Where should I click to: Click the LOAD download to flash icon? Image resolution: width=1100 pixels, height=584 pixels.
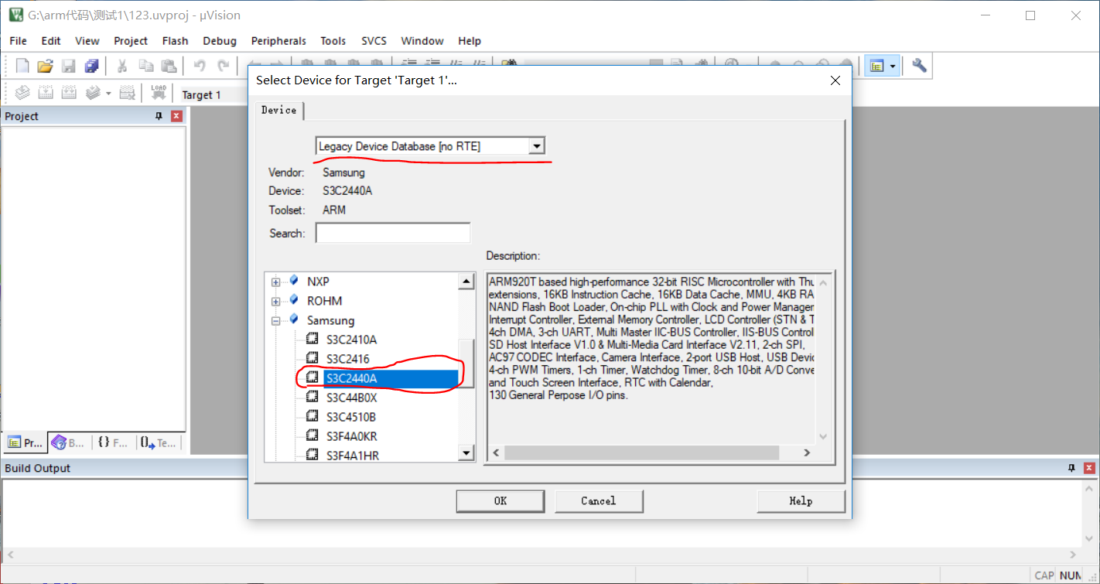pyautogui.click(x=159, y=94)
